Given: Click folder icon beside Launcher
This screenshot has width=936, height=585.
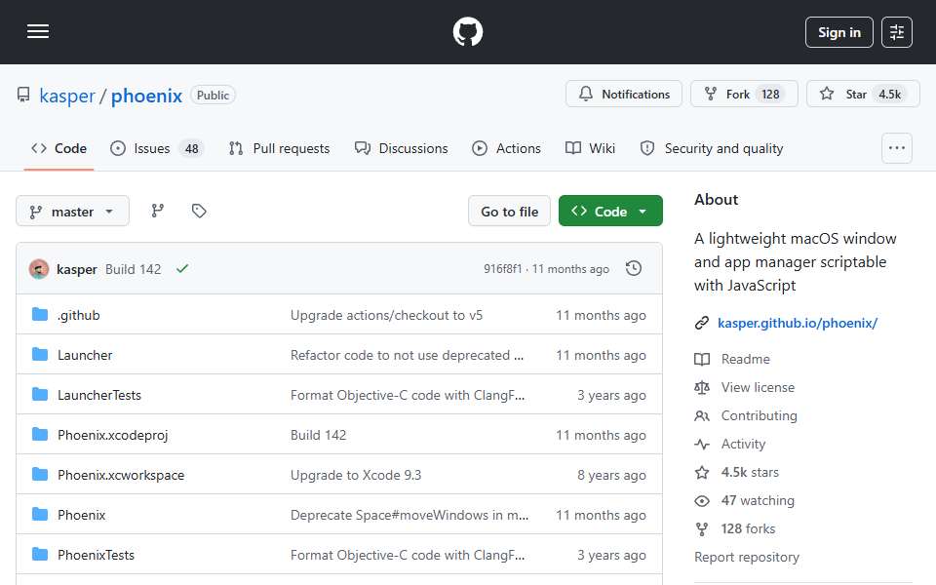Looking at the screenshot, I should coord(40,355).
